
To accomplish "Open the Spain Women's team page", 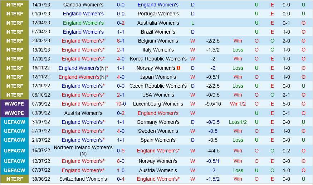I will click(x=158, y=140).
